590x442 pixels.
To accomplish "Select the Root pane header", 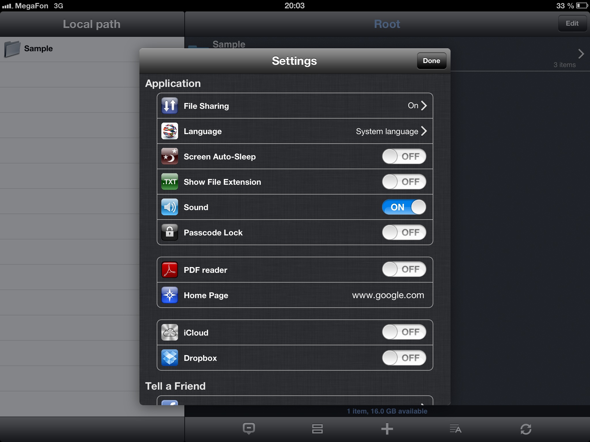I will 387,24.
